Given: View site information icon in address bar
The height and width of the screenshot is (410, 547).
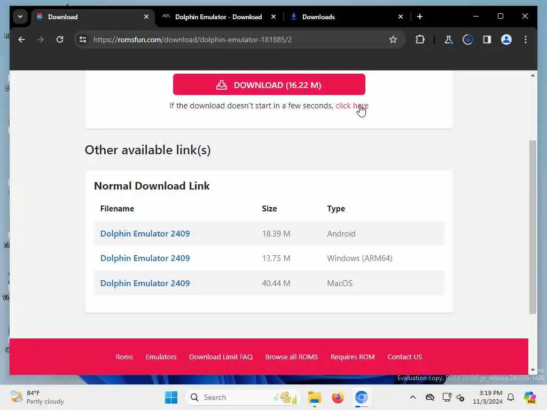Looking at the screenshot, I should click(83, 40).
